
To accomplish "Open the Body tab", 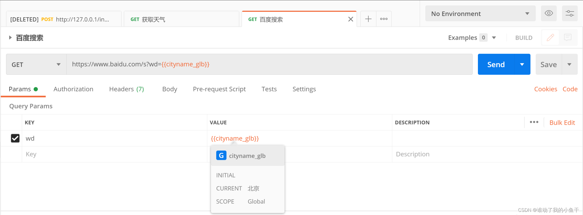I will click(170, 89).
